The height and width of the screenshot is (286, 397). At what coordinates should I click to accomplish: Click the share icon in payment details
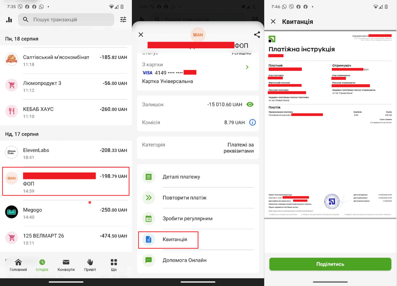click(x=257, y=35)
